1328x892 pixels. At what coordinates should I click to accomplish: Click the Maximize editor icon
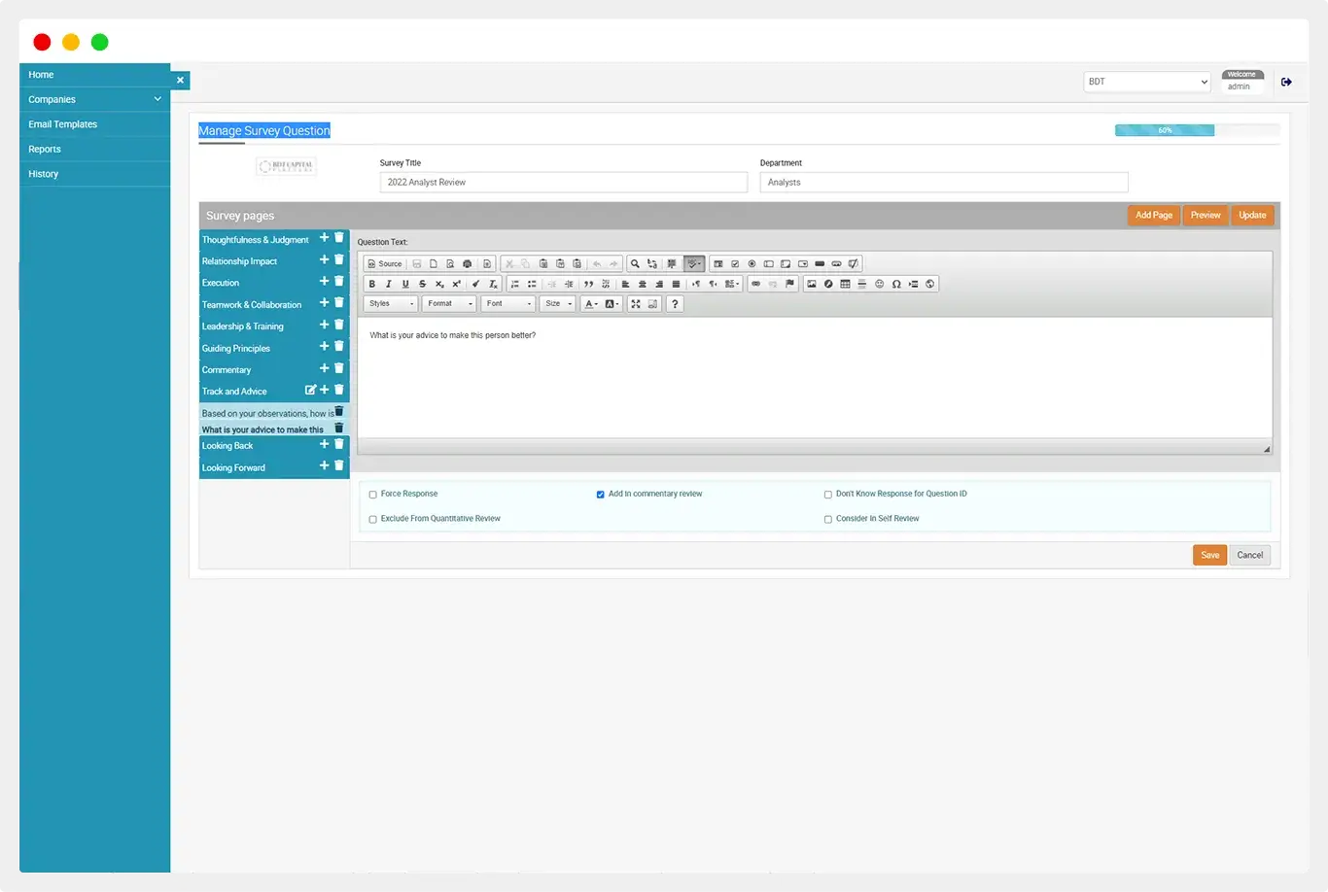(634, 303)
